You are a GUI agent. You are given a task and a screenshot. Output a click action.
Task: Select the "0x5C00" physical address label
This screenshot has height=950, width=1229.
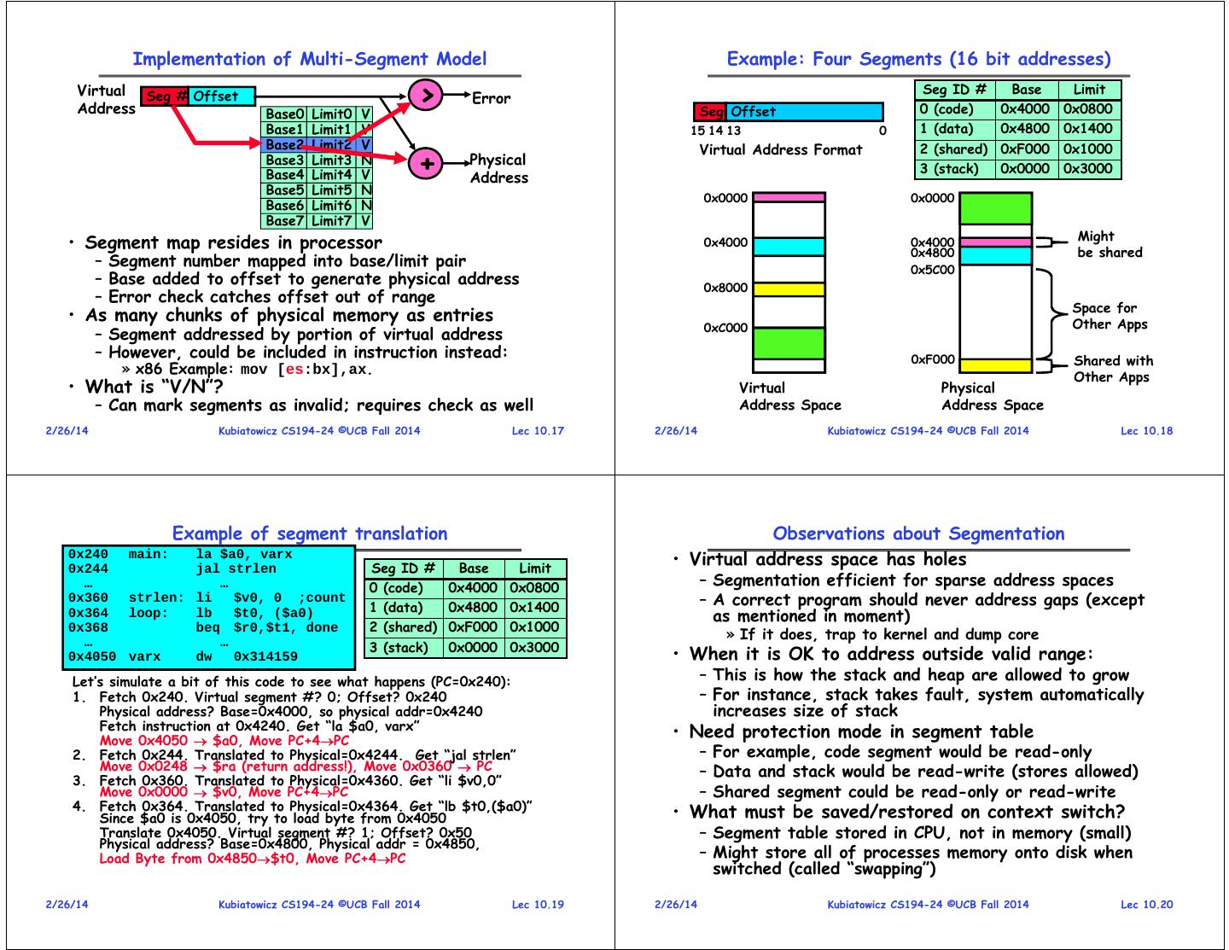click(933, 270)
